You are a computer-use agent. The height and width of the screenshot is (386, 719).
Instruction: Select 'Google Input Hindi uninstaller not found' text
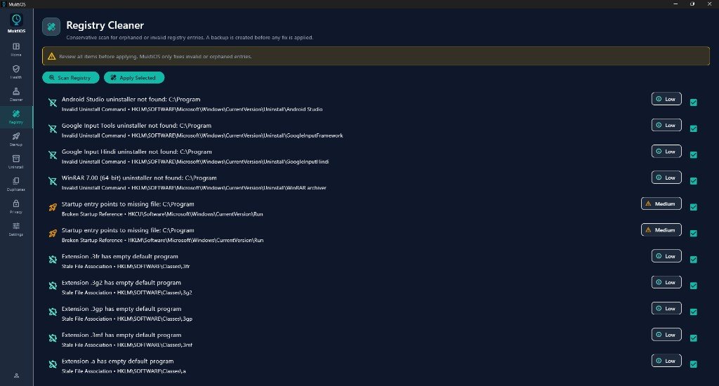click(x=119, y=152)
